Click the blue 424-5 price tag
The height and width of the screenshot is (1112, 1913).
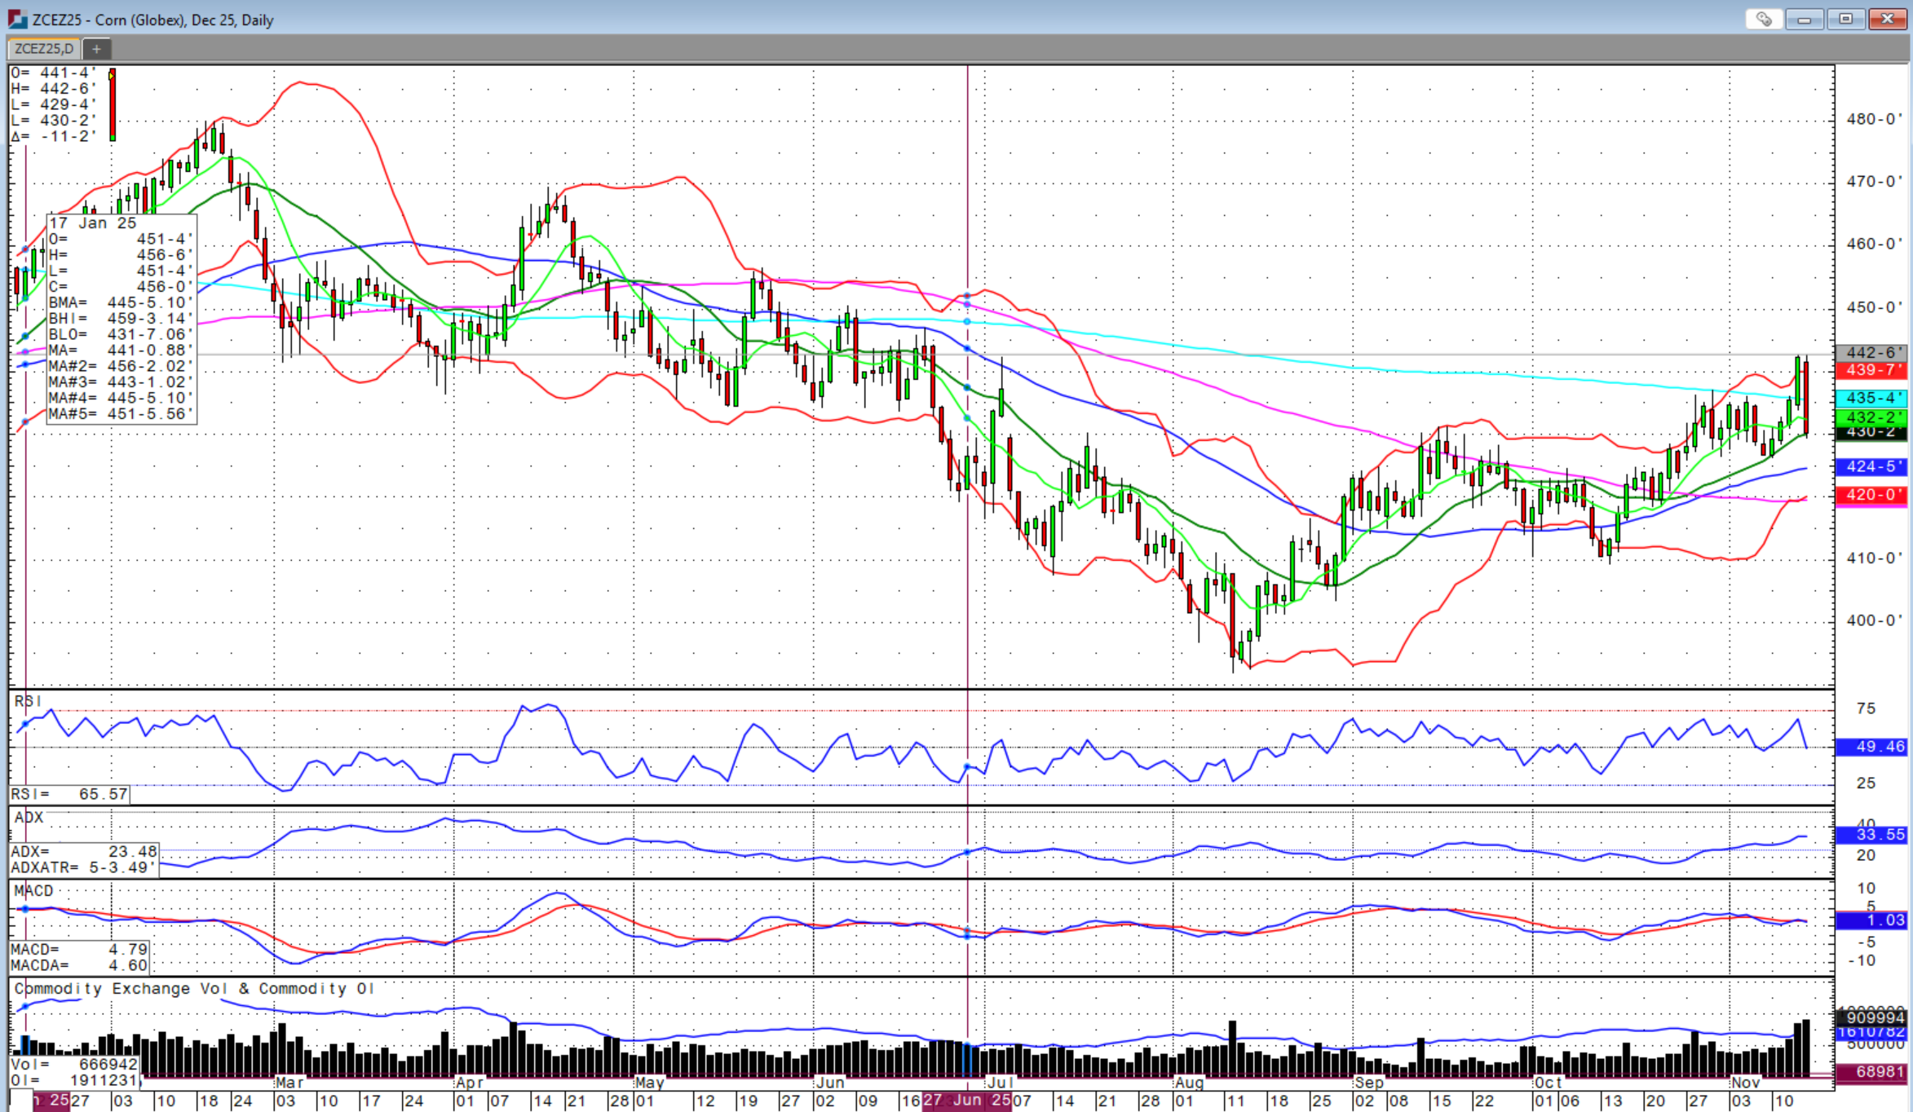tap(1871, 466)
